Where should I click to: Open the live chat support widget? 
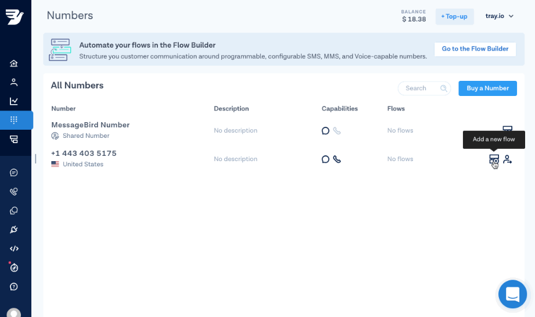(x=512, y=294)
